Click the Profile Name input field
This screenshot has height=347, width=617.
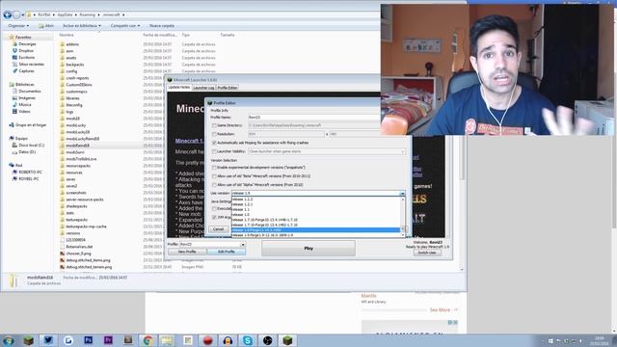(x=314, y=118)
